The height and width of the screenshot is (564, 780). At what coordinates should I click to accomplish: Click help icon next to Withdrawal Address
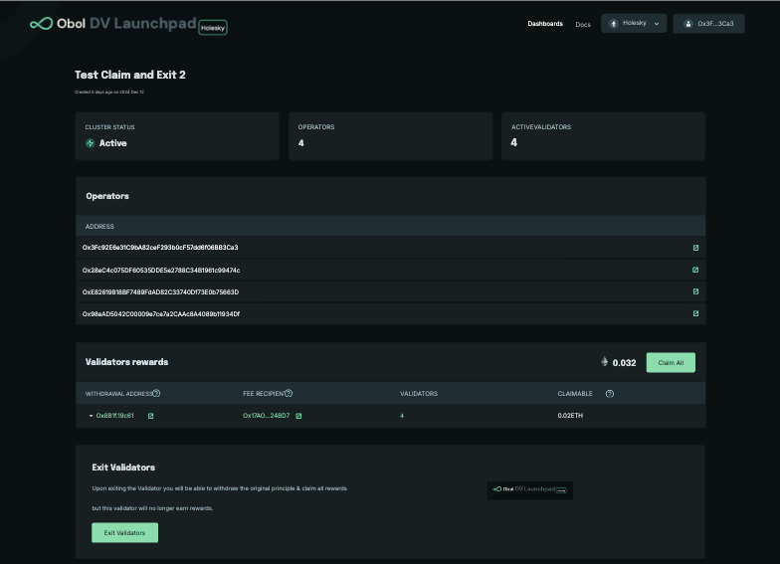coord(156,394)
